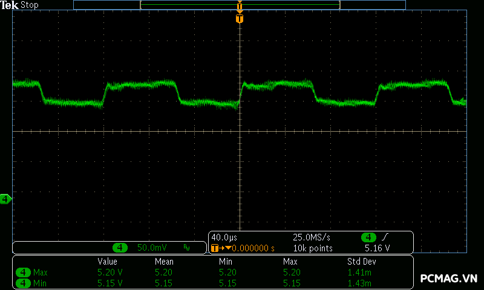The image size is (484, 290).
Task: Click the 10k points record length
Action: [312, 248]
